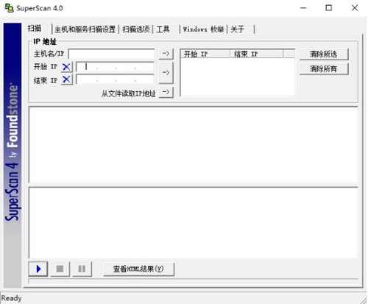Switch to the 扫描选项 tab

click(x=136, y=29)
